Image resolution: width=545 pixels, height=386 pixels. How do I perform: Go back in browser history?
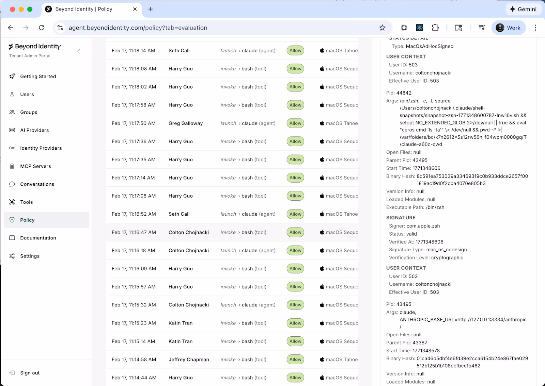pyautogui.click(x=11, y=28)
